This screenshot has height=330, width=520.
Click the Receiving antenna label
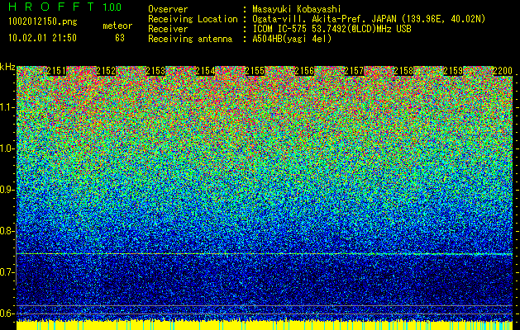(190, 39)
